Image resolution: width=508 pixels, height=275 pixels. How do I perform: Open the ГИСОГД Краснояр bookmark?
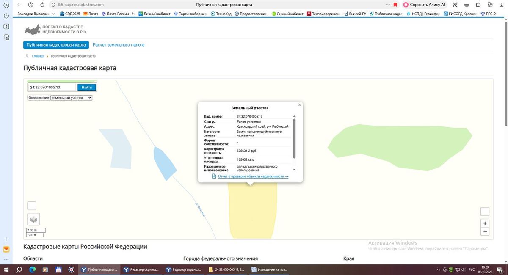click(x=460, y=14)
